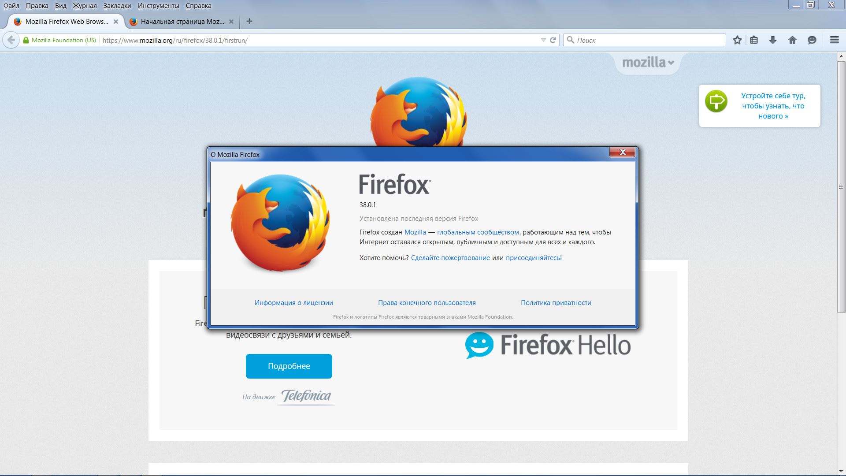
Task: Click the Mozilla link in About dialog
Action: pos(415,232)
